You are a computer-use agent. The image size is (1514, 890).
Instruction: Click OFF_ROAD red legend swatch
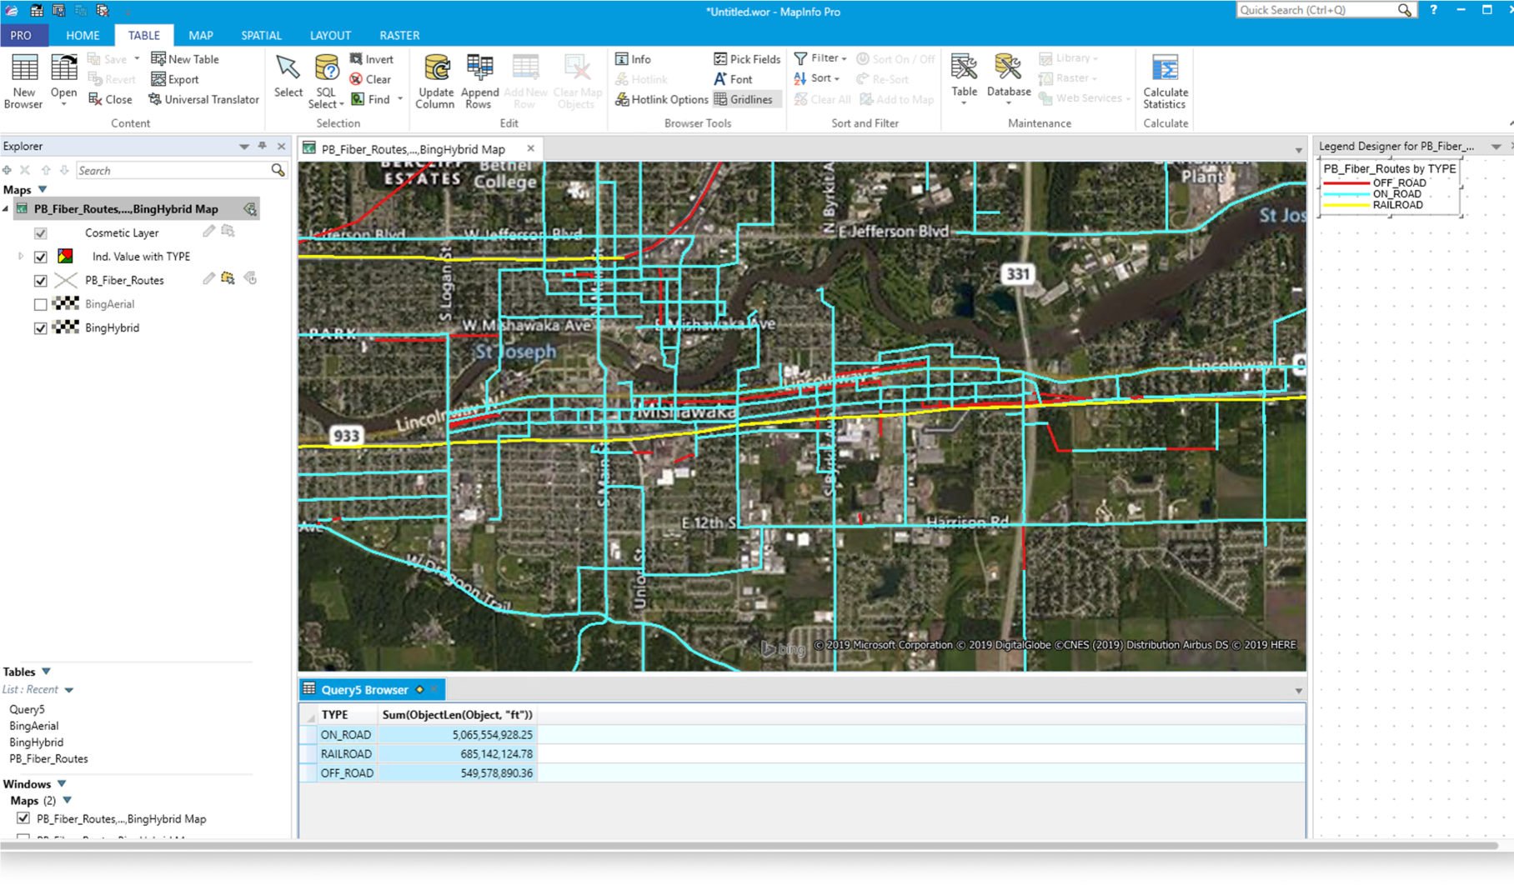1346,183
